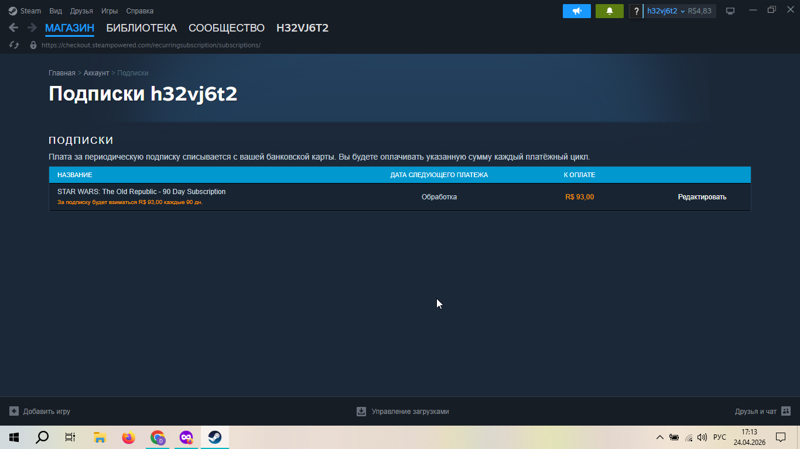Open Task View on the taskbar

click(70, 437)
